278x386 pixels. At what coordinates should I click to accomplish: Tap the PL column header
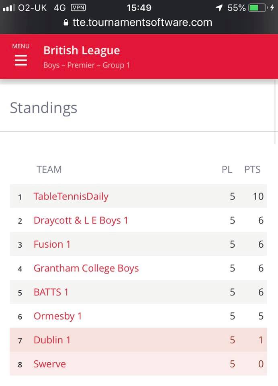pos(227,169)
